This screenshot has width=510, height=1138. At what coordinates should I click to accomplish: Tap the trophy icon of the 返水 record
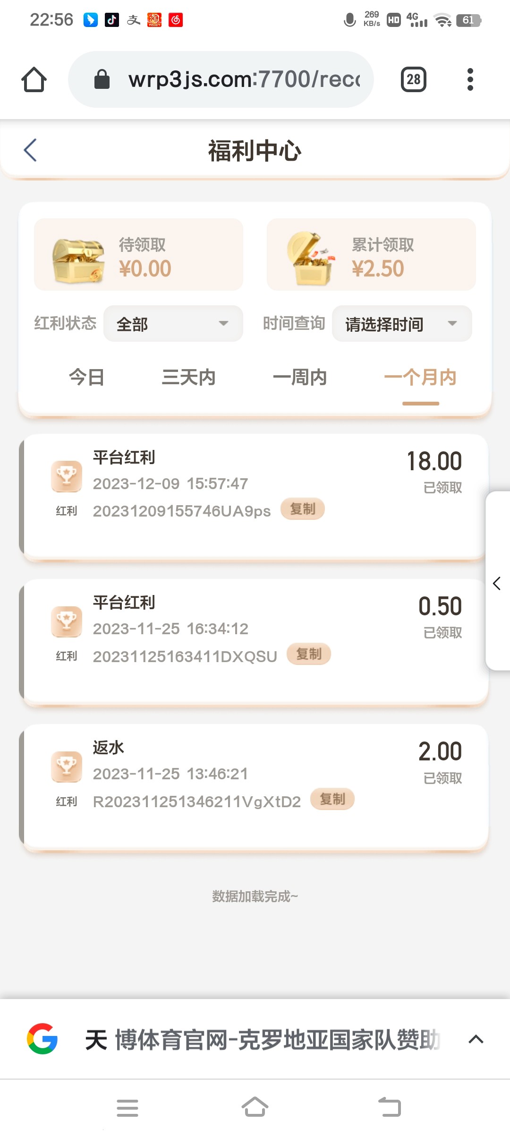(x=66, y=766)
